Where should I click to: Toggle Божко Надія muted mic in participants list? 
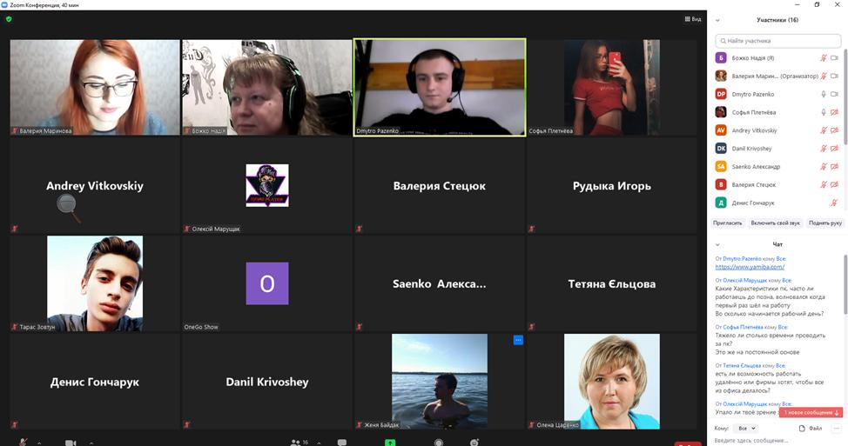coord(824,57)
